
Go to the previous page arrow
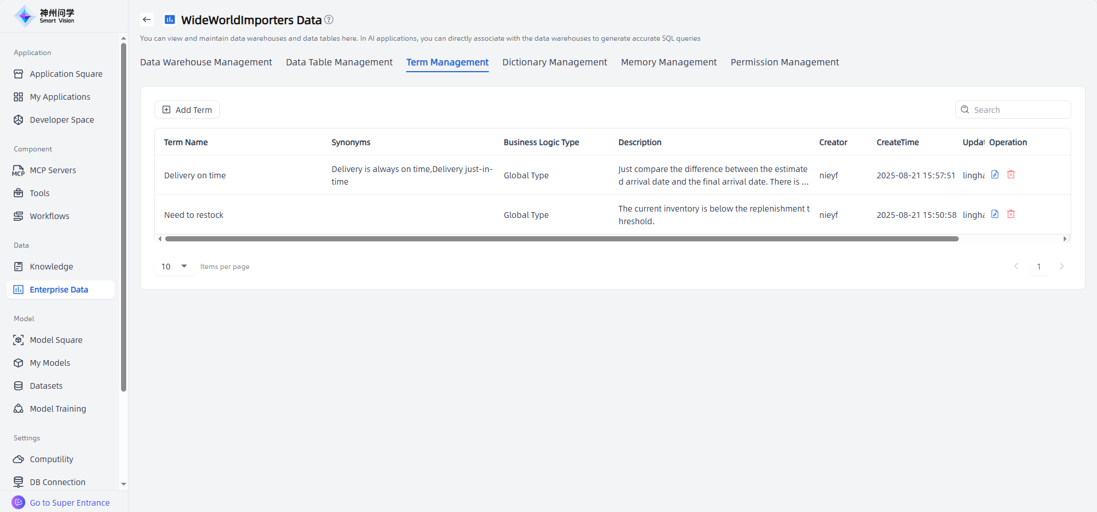point(1016,267)
